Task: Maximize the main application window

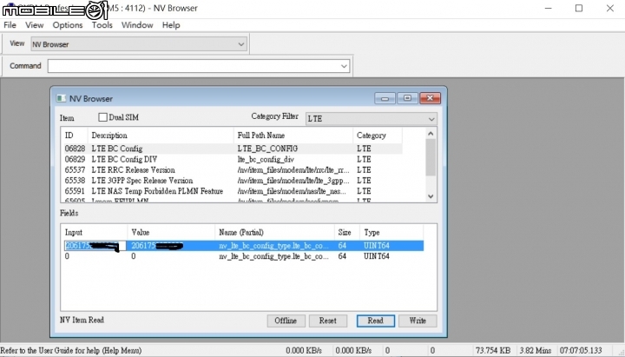Action: coord(579,8)
